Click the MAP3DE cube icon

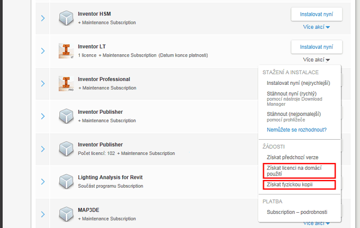click(x=66, y=214)
